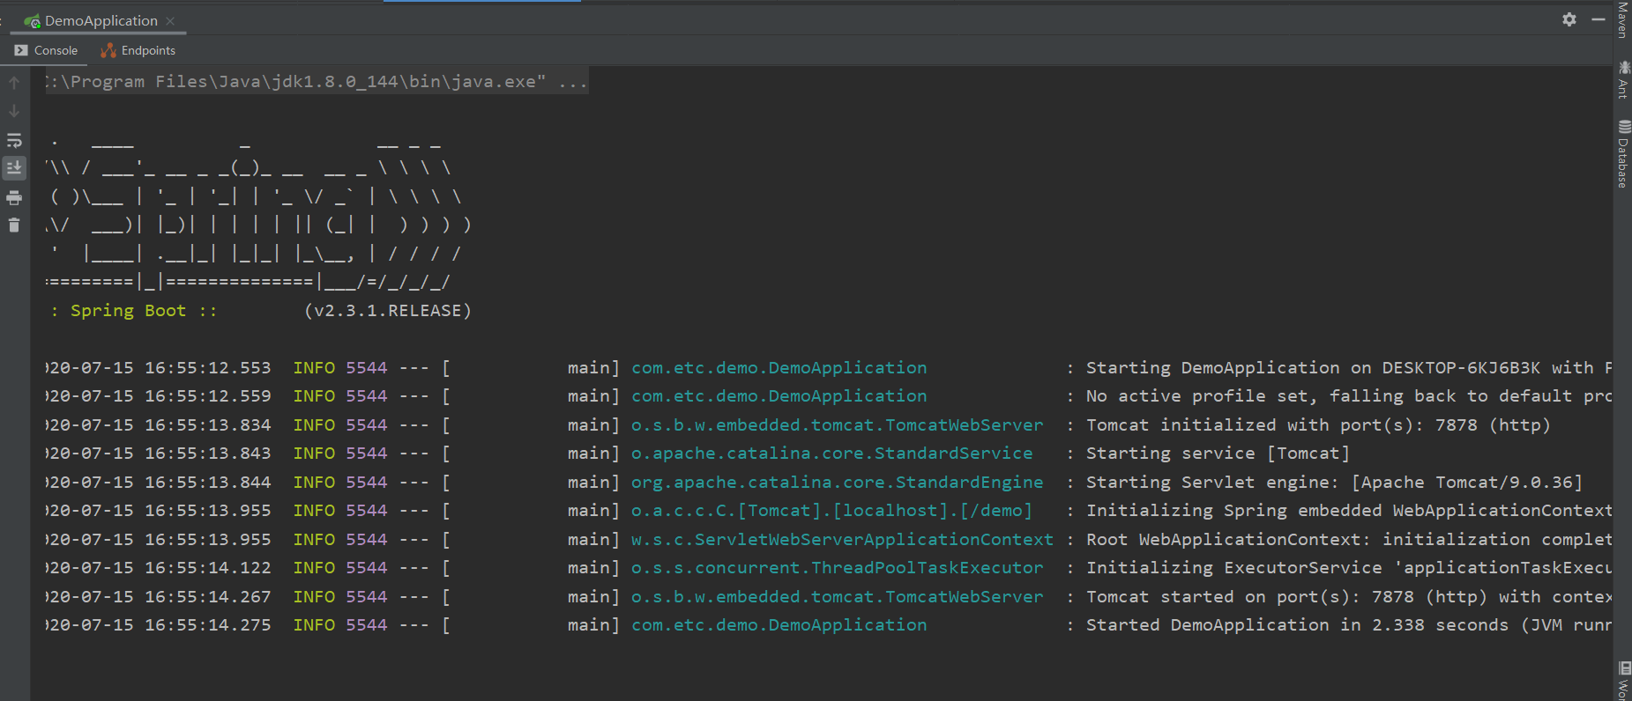Switch to the Console tab

pos(47,50)
